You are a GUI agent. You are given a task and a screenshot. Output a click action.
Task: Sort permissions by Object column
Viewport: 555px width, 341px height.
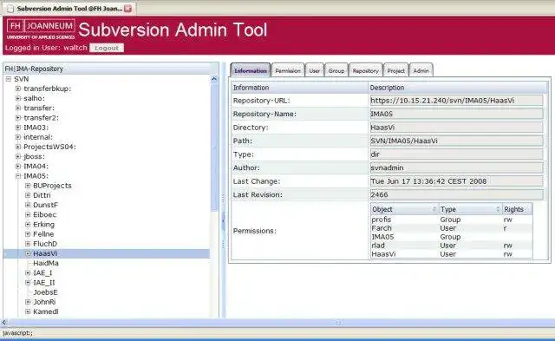pos(404,209)
